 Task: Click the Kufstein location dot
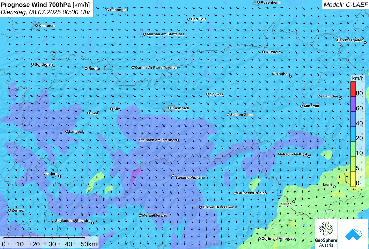click(x=264, y=52)
